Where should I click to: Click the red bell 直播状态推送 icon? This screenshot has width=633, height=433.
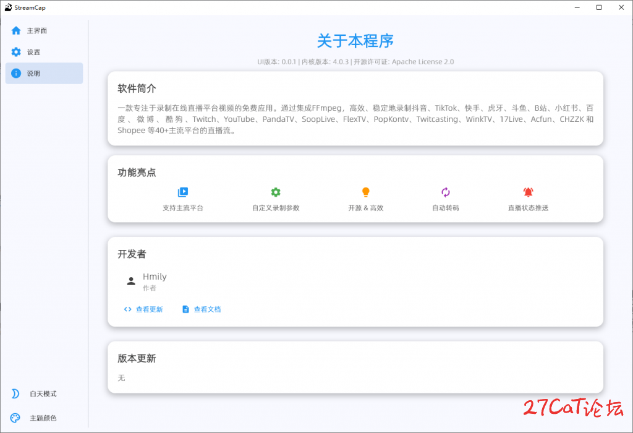coord(528,192)
